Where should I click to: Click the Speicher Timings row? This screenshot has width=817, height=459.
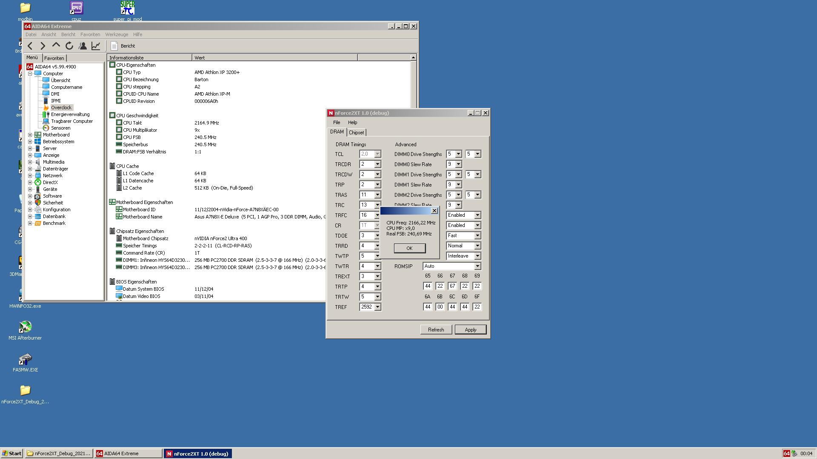point(260,246)
